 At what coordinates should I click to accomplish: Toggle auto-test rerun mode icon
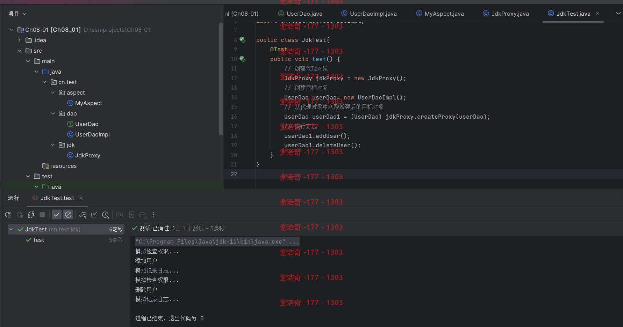(x=31, y=215)
